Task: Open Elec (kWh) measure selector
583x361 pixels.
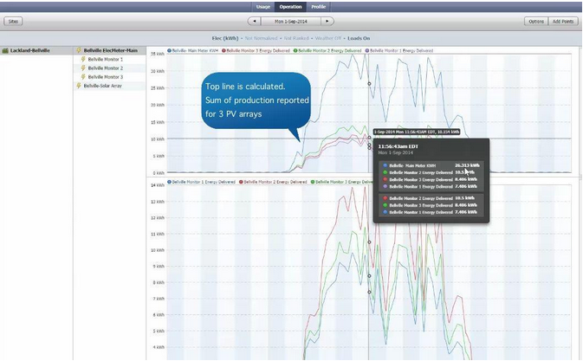Action: click(x=225, y=38)
